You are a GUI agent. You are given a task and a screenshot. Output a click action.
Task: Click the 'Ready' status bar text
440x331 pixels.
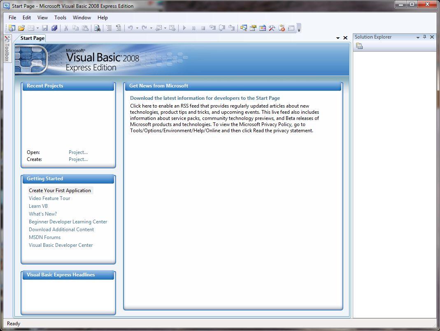point(14,324)
